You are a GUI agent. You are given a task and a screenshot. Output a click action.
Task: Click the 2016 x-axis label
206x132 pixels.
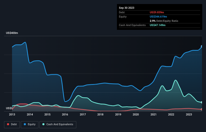pyautogui.click(x=65, y=114)
